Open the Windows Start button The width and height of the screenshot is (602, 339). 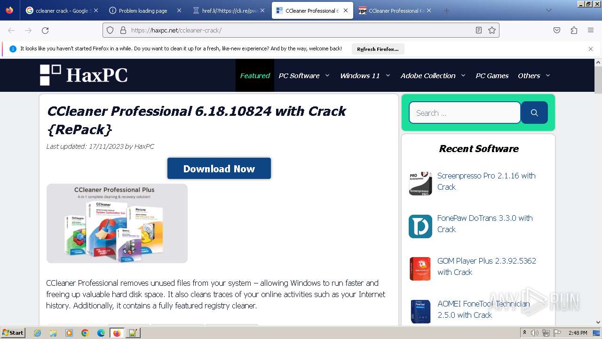point(13,332)
